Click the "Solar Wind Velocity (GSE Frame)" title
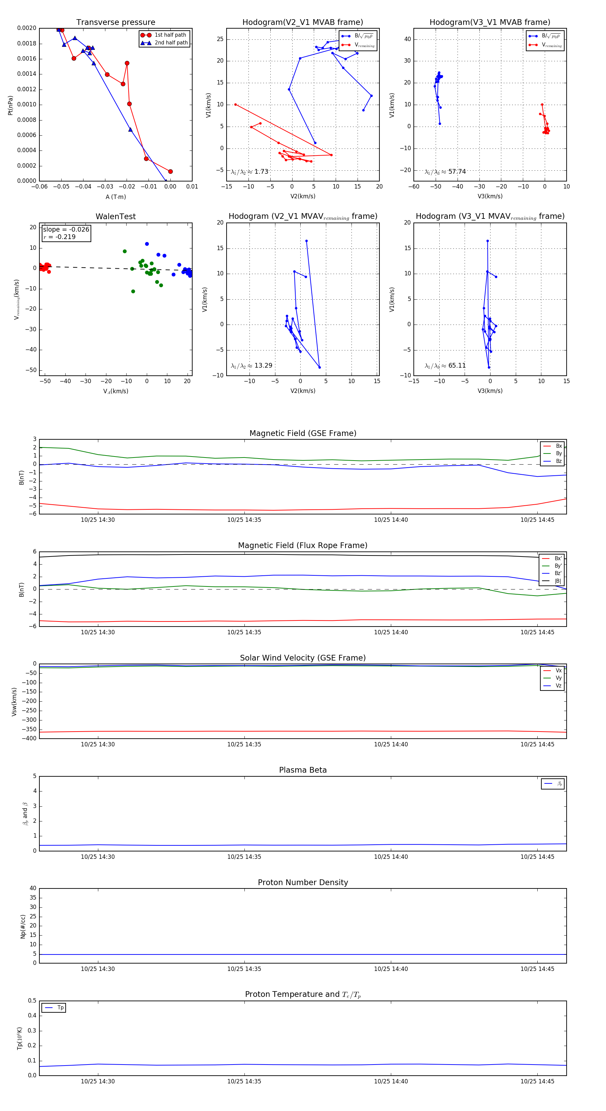The height and width of the screenshot is (1111, 606). point(303,658)
